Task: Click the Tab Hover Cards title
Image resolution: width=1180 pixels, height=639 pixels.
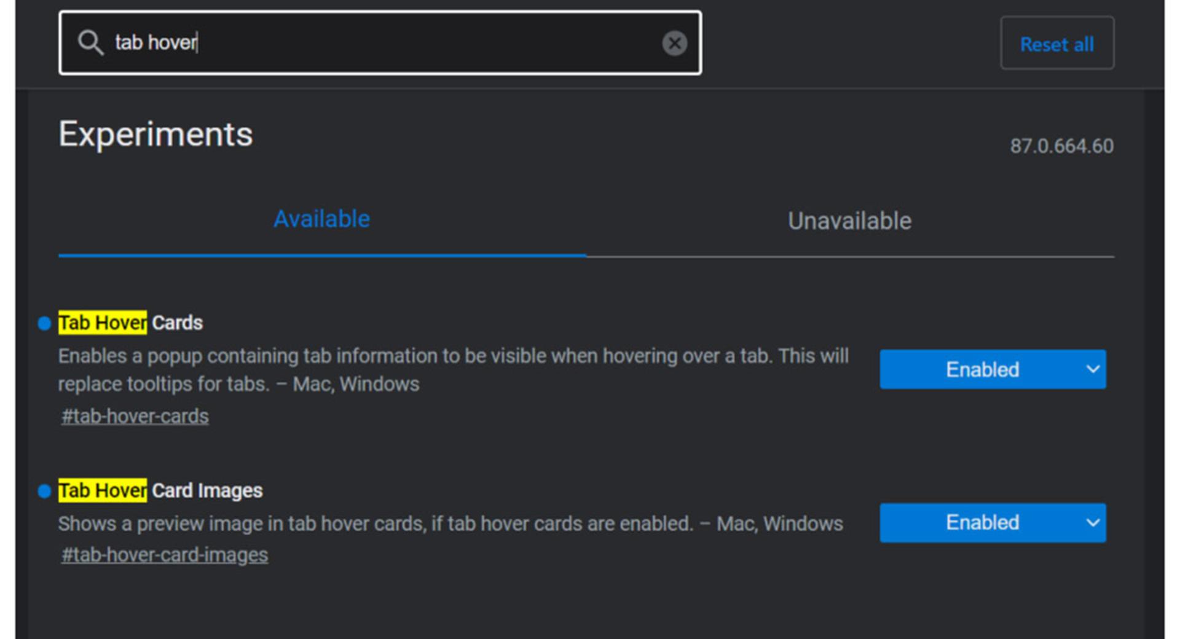Action: pos(130,323)
